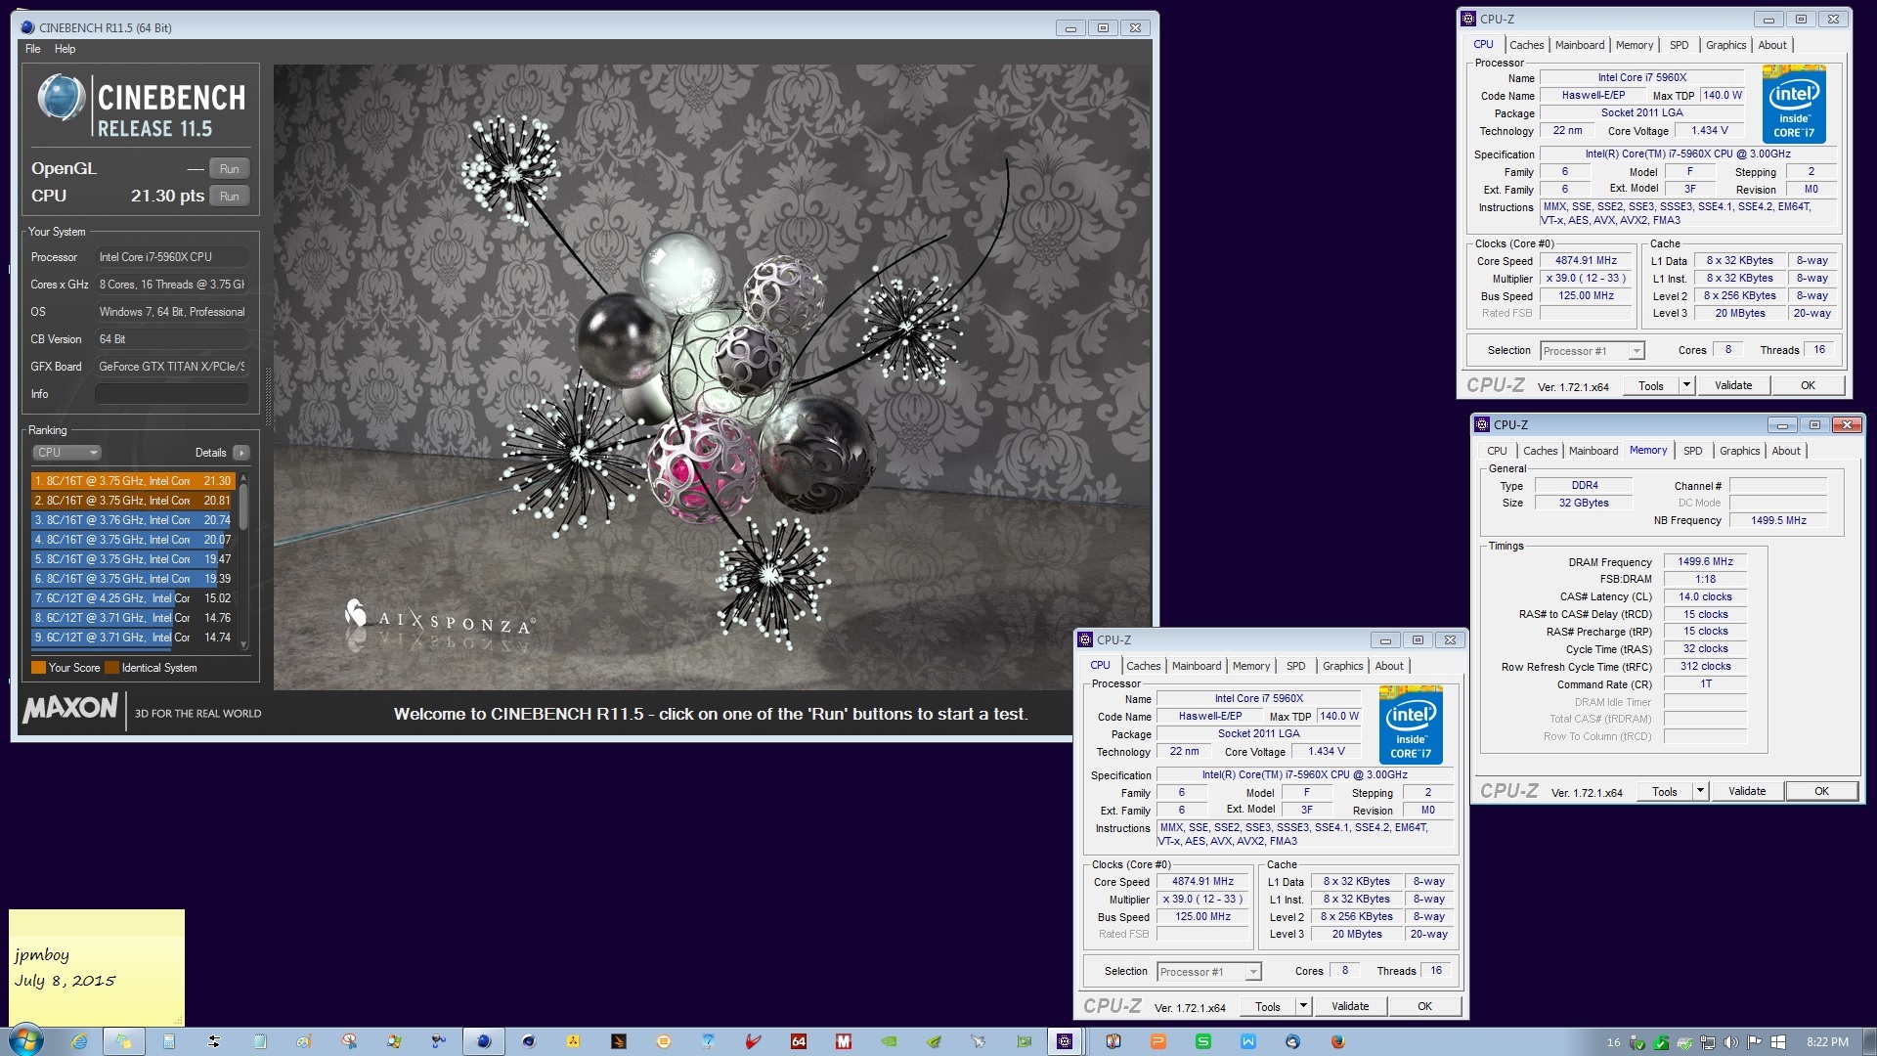This screenshot has height=1056, width=1877.
Task: Click the Windows logo tray icon
Action: [1778, 1042]
